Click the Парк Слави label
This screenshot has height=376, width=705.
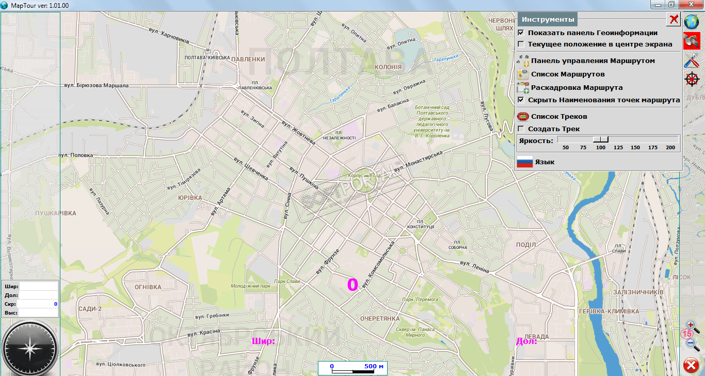click(287, 281)
